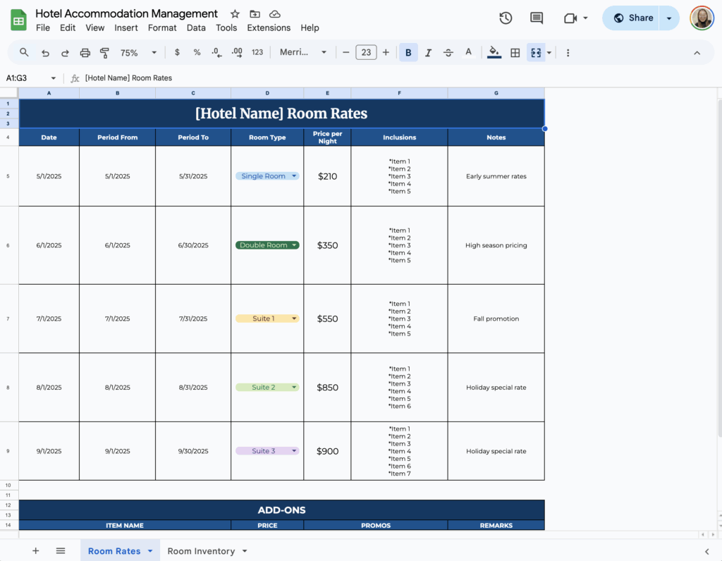Viewport: 722px width, 561px height.
Task: Select the paint format tool
Action: tap(104, 52)
